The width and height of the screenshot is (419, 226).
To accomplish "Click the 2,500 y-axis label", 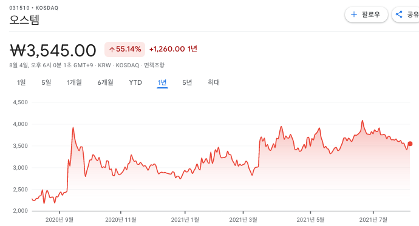I will [20, 190].
